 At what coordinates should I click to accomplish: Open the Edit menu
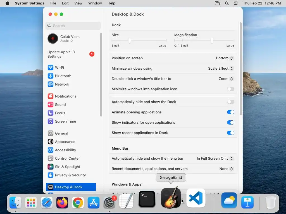[x=65, y=3]
